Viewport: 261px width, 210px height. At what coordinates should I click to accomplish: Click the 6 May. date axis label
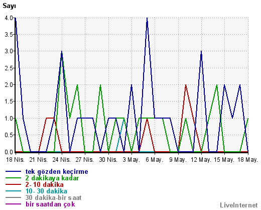tap(154, 160)
